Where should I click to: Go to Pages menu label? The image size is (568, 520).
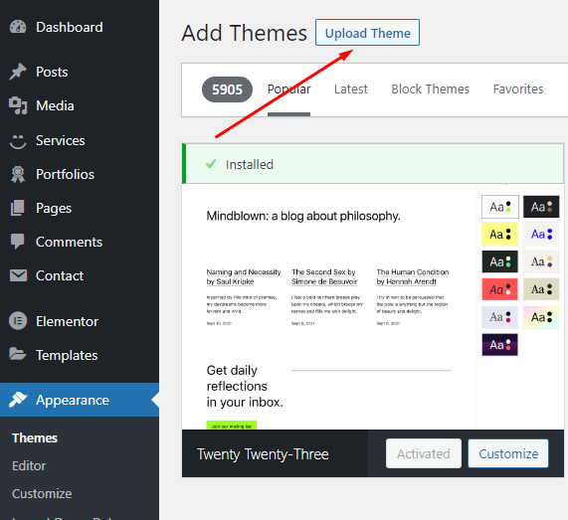coord(54,208)
